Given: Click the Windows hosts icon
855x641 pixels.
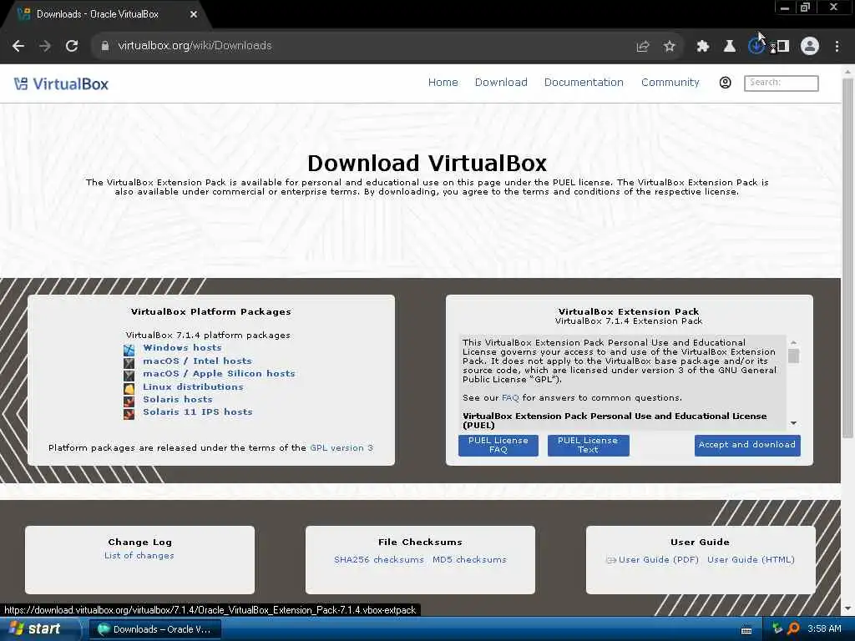Looking at the screenshot, I should [x=129, y=350].
